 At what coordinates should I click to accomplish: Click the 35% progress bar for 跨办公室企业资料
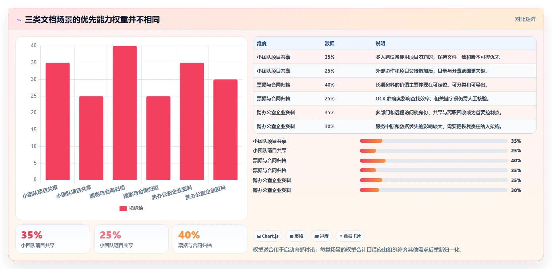434,180
